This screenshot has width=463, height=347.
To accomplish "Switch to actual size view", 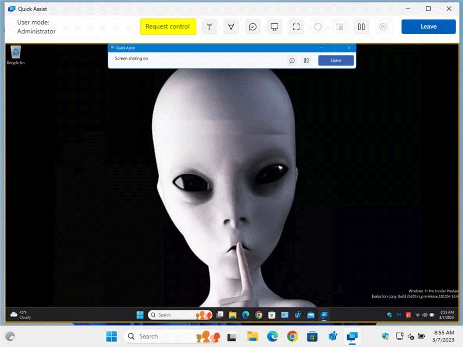I will (296, 27).
